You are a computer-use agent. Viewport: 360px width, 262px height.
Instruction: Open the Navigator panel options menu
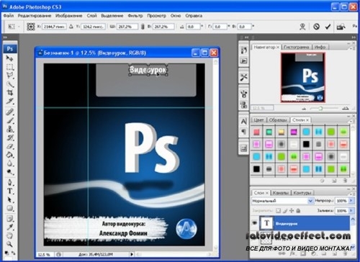click(351, 48)
